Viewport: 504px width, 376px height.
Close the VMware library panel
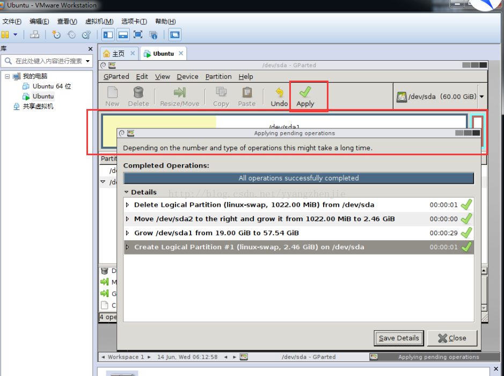tap(90, 49)
